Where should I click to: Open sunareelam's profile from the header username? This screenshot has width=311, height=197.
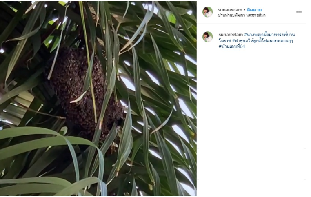[x=230, y=10]
